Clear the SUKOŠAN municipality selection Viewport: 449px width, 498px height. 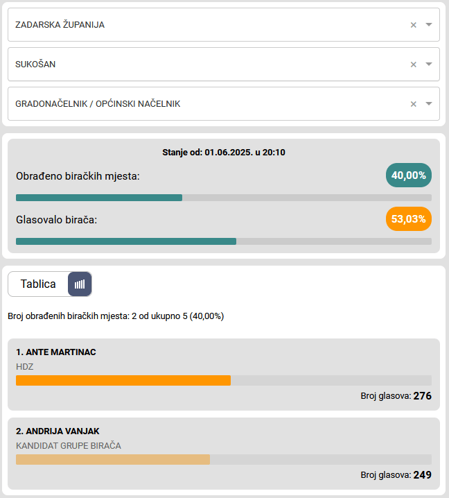(x=414, y=65)
